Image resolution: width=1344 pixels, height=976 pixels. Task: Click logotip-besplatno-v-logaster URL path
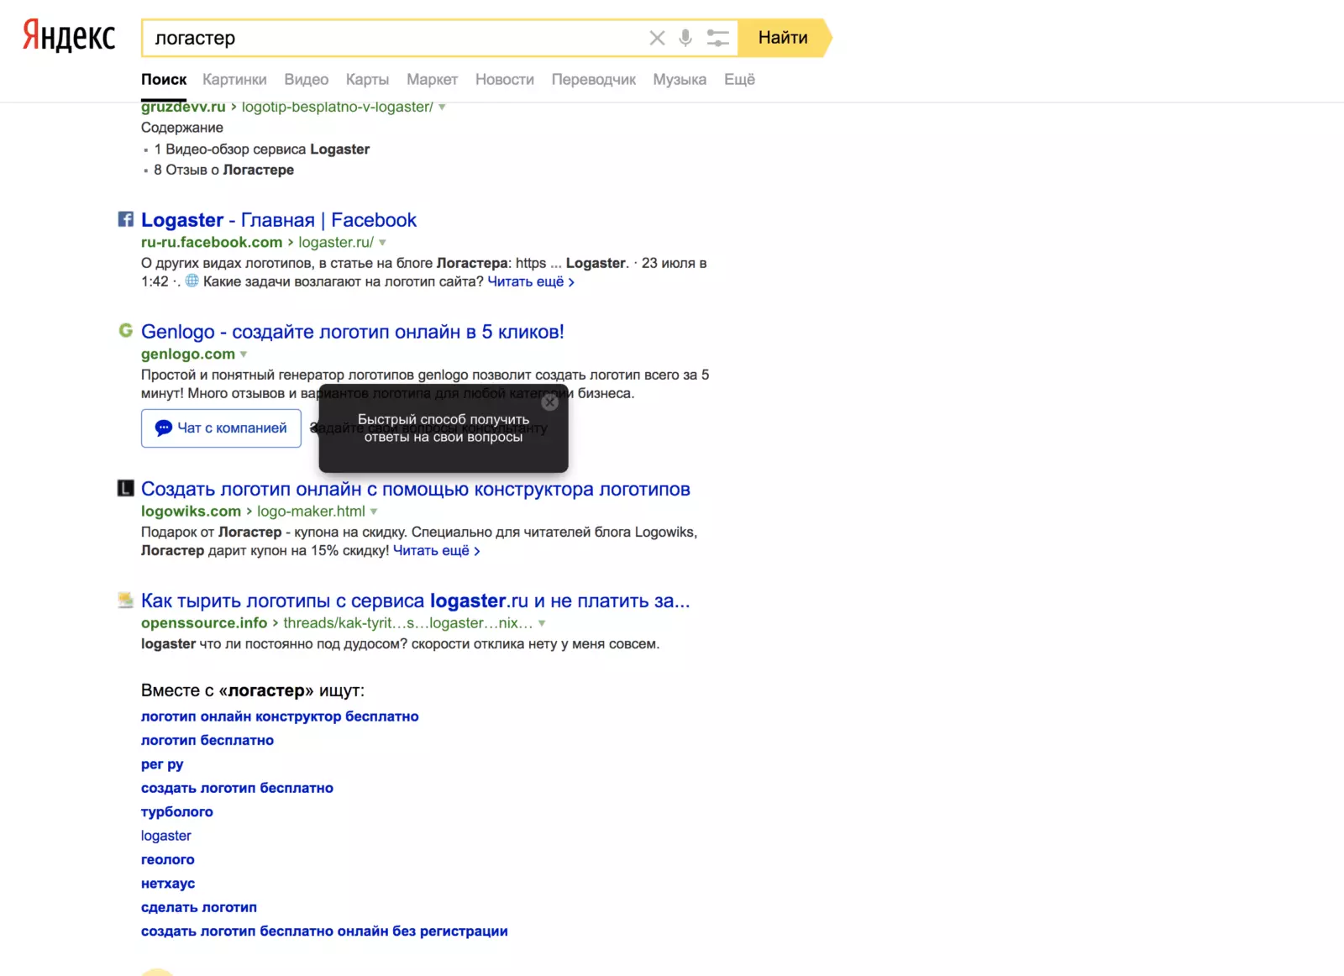[338, 107]
